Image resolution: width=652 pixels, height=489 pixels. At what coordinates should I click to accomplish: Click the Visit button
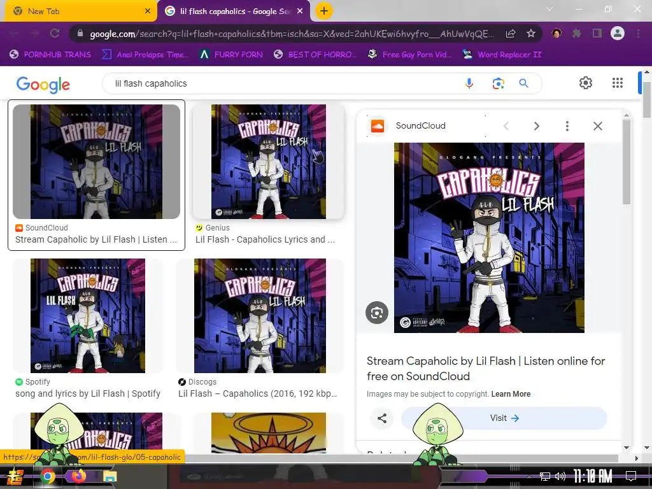(504, 418)
